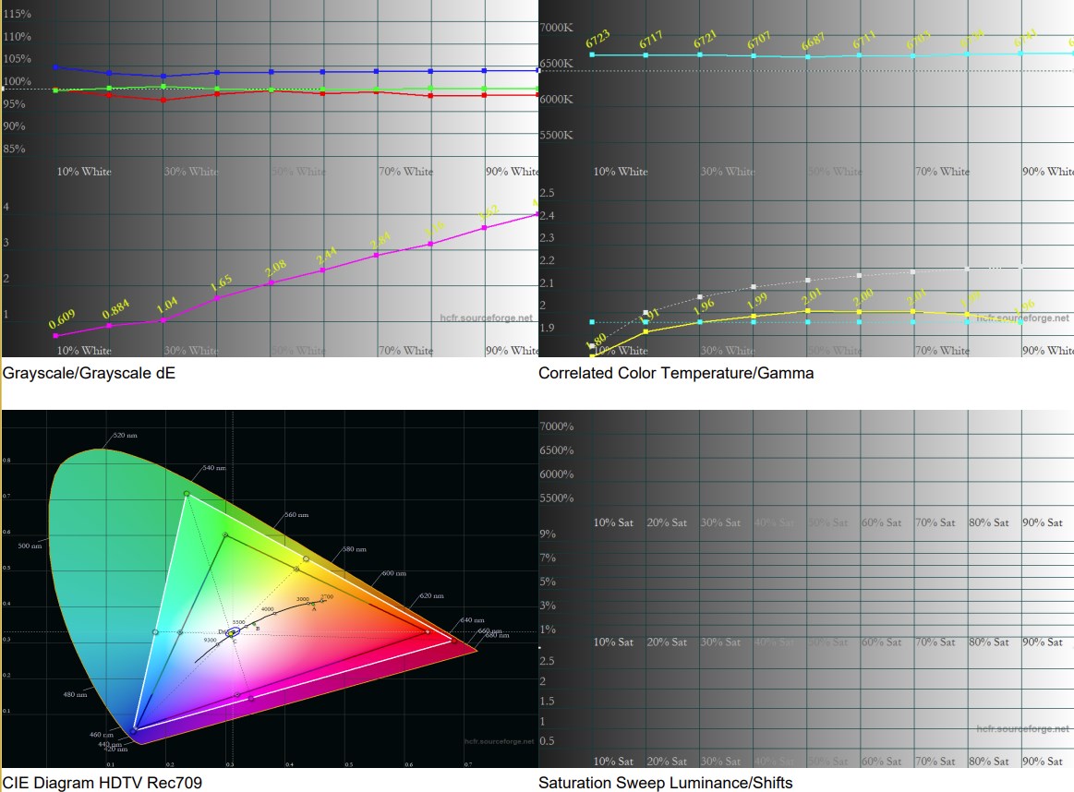Click the first blue RGB-level marker near 105%
1074x792 pixels.
pos(55,67)
